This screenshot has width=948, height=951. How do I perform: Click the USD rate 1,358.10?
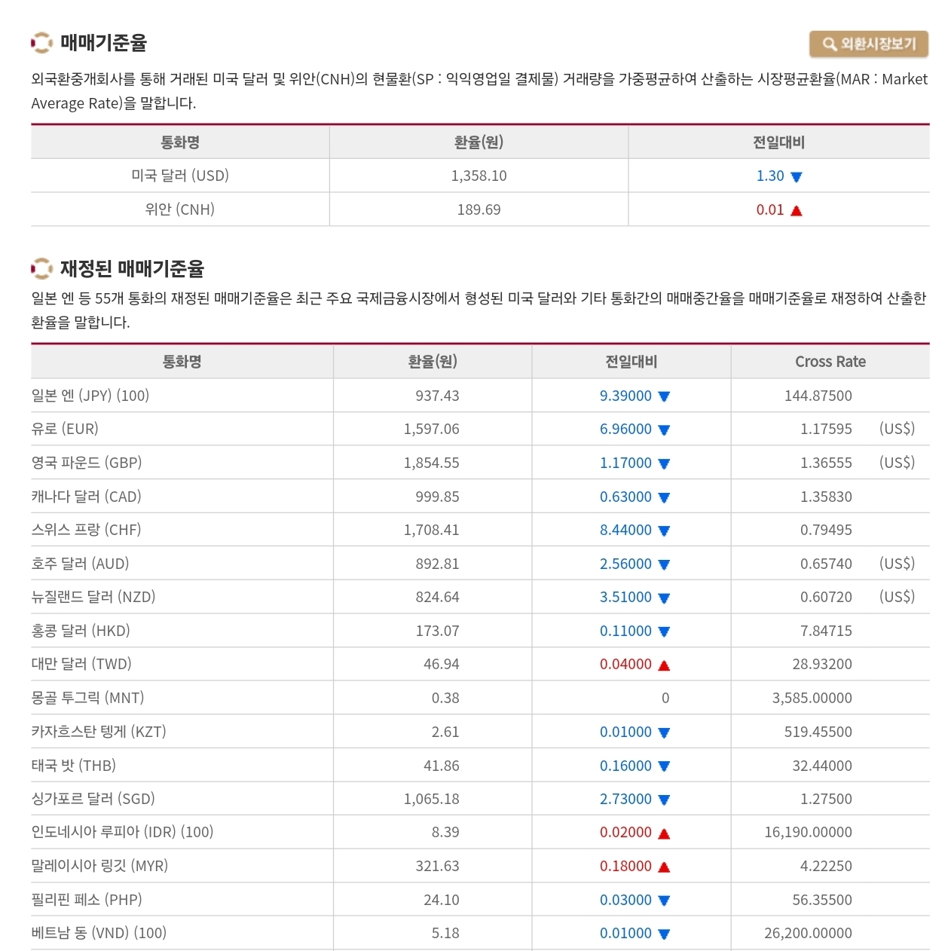coord(479,176)
